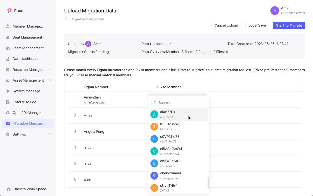Click the teal avatar of aiX67ZGz
The width and height of the screenshot is (313, 196).
pos(154,114)
